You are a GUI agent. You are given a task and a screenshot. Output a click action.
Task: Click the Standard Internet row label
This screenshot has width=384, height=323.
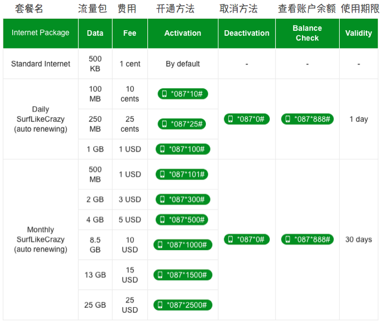click(x=40, y=64)
